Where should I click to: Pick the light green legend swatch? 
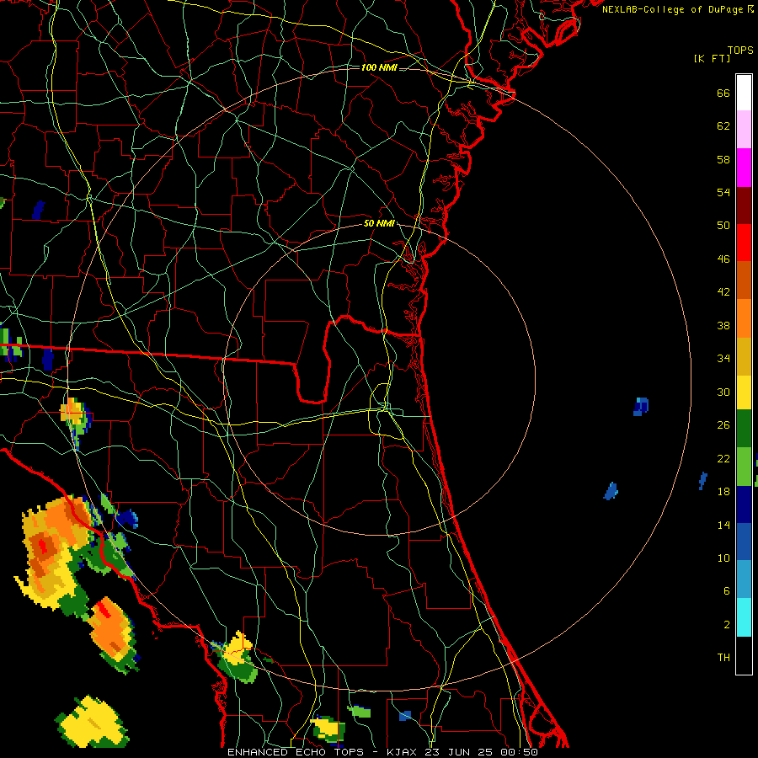coord(744,467)
